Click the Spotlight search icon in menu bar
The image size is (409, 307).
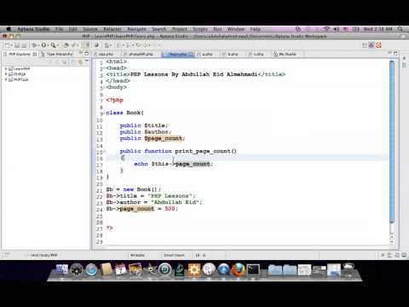coord(400,29)
